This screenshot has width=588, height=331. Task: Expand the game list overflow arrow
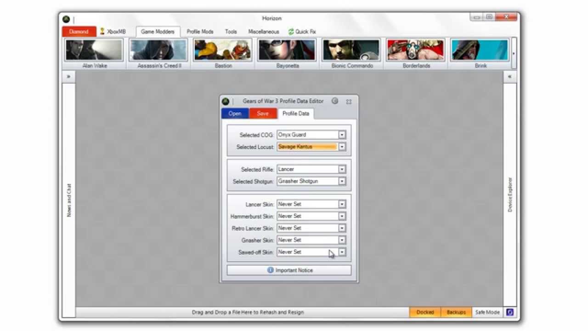click(x=514, y=53)
